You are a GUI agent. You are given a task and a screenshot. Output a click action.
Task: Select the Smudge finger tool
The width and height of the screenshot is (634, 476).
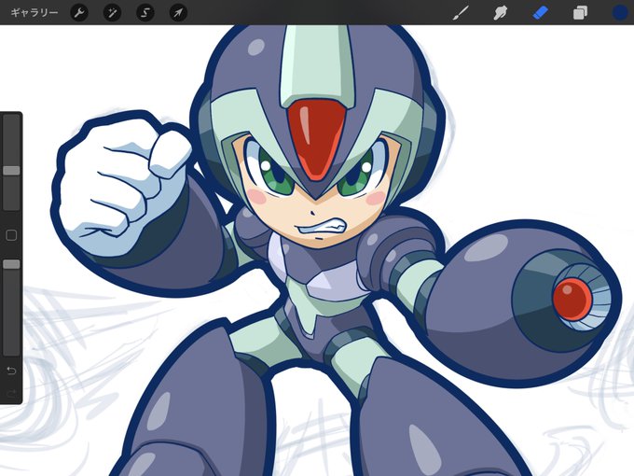(500, 12)
